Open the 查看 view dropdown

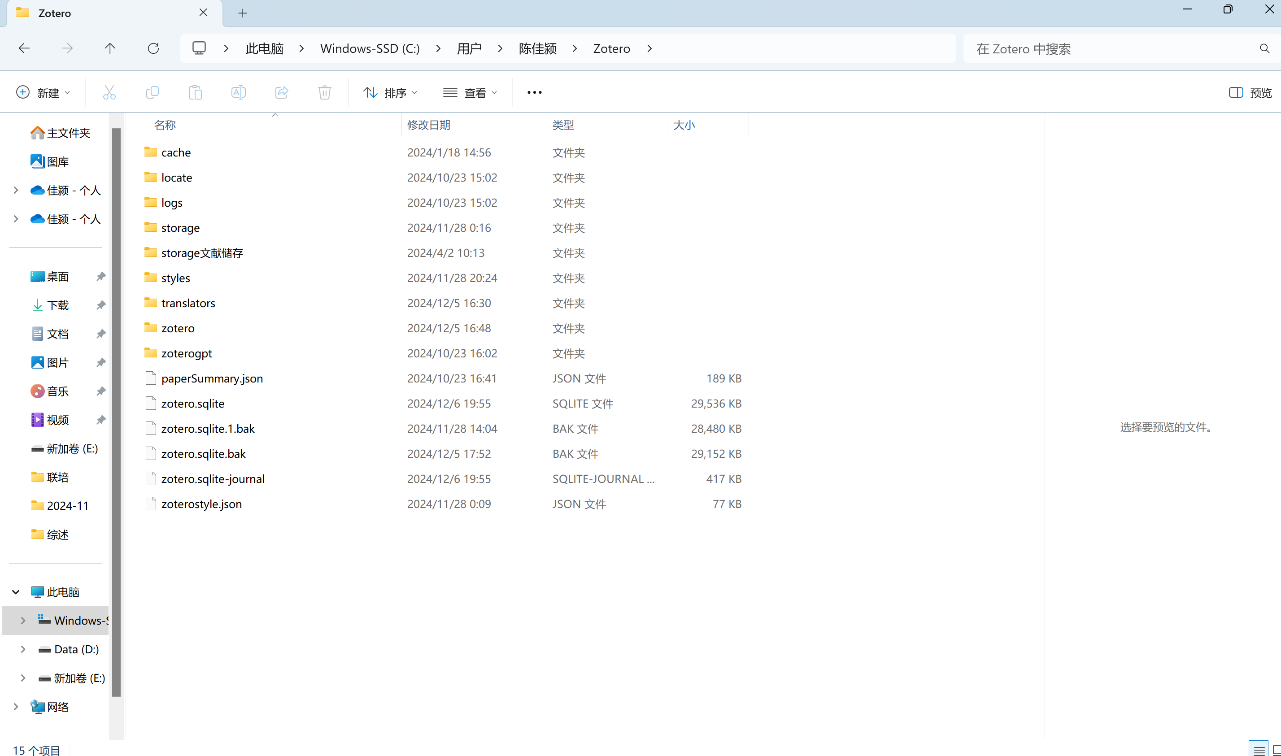pyautogui.click(x=470, y=93)
